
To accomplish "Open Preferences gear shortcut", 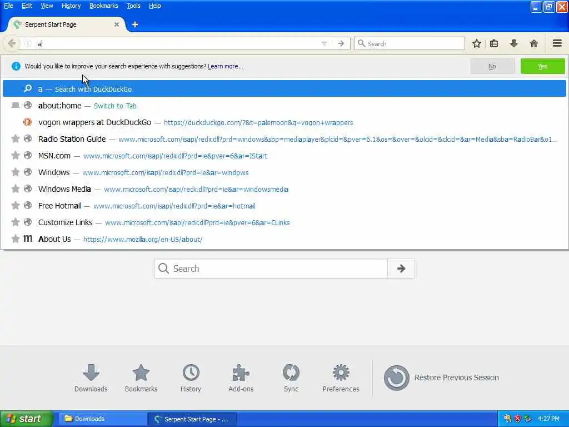I will 341,378.
